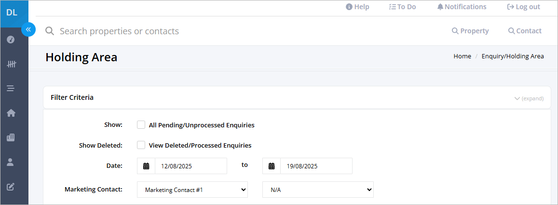Image resolution: width=558 pixels, height=205 pixels.
Task: Go to Home breadcrumb
Action: 463,56
